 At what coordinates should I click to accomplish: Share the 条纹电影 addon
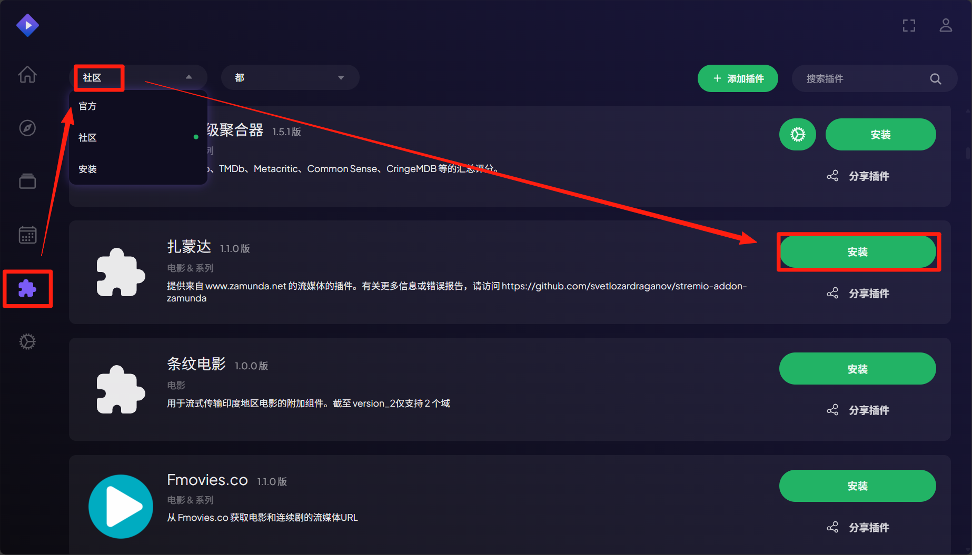(x=859, y=410)
